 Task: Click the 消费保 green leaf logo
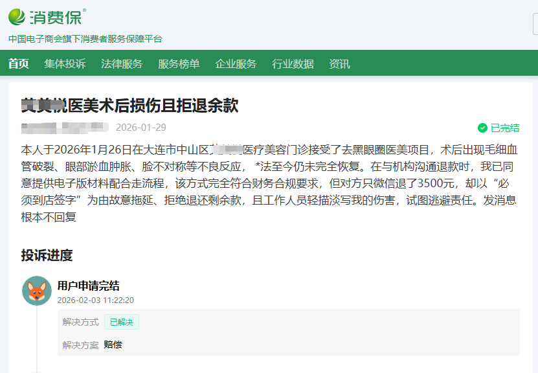point(17,16)
